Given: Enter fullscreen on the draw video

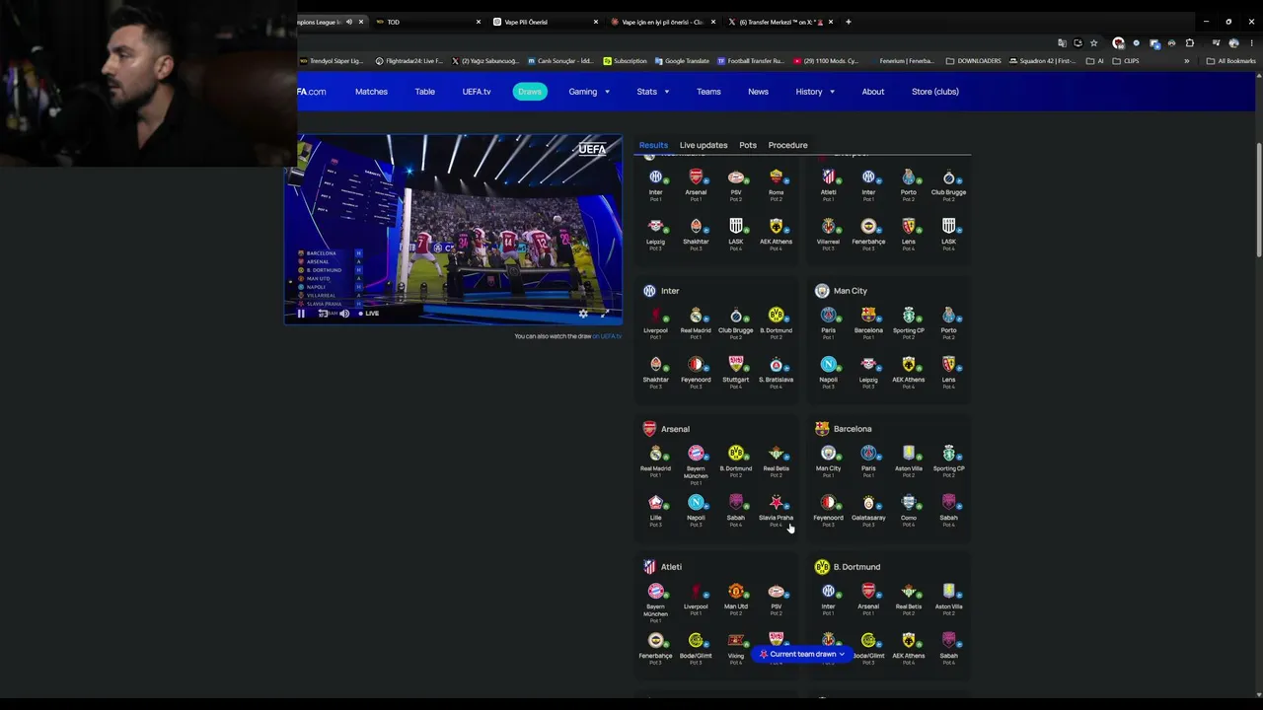Looking at the screenshot, I should [x=605, y=314].
